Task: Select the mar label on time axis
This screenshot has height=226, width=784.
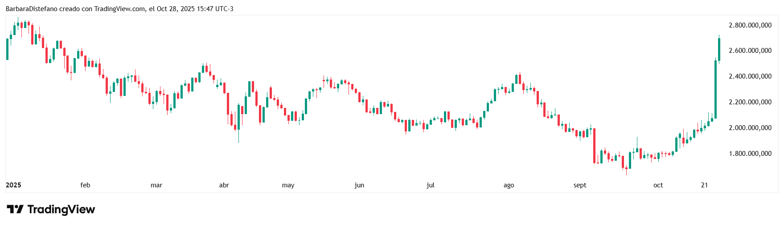Action: pyautogui.click(x=156, y=185)
